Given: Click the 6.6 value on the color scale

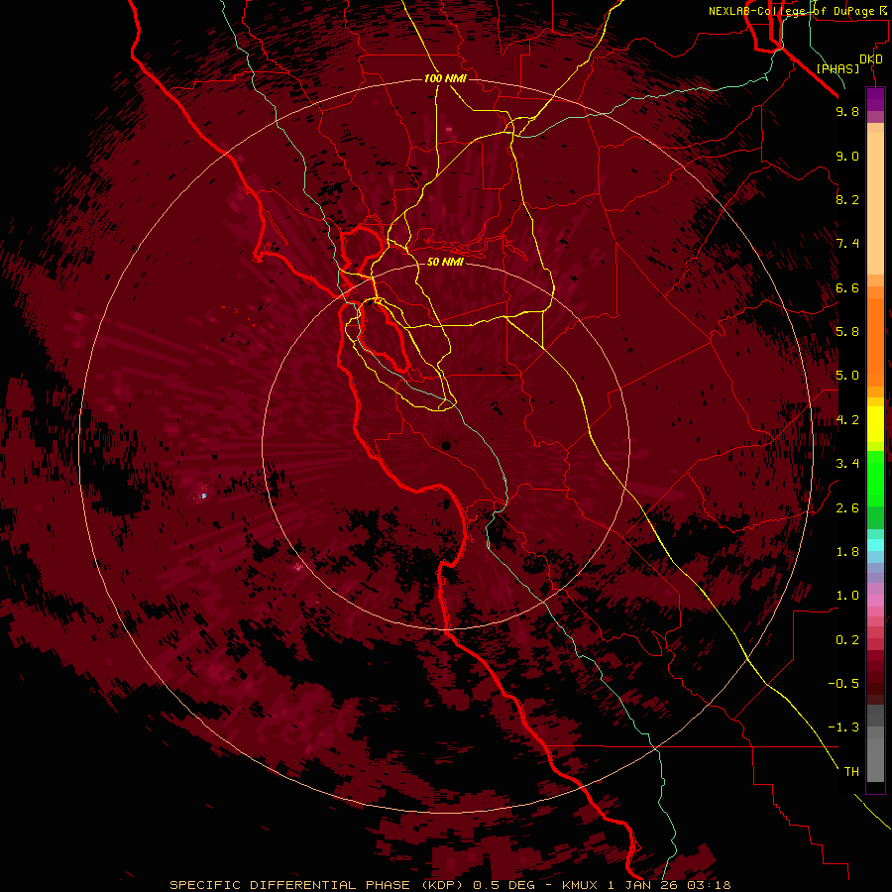Looking at the screenshot, I should point(847,287).
